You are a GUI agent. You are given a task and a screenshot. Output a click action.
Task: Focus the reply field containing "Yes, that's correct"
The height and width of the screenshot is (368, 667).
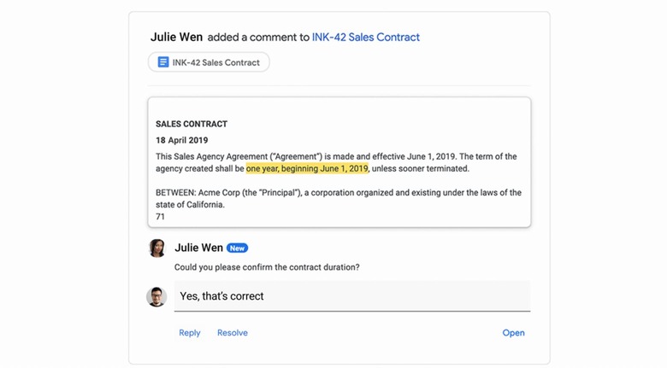(351, 296)
